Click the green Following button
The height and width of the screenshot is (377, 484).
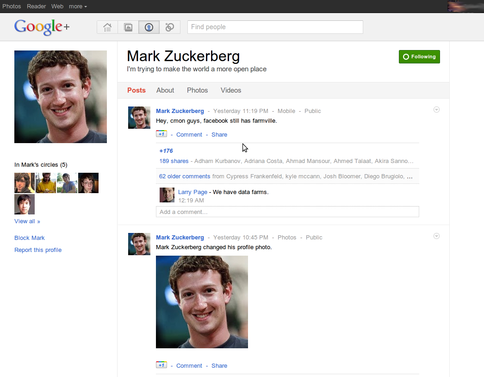[x=419, y=57]
